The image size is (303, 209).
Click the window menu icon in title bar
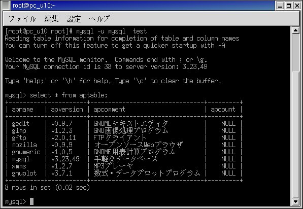pos(6,6)
